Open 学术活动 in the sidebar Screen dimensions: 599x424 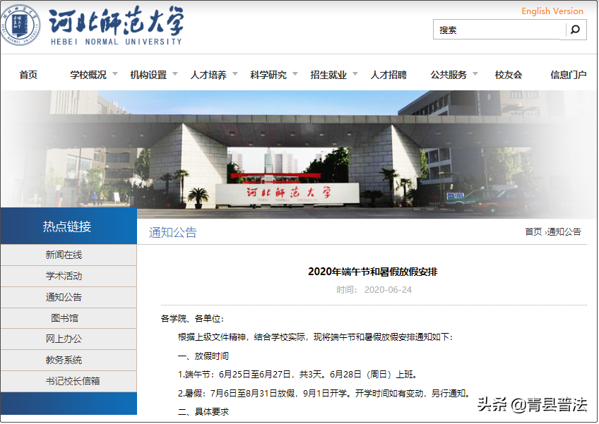(64, 276)
